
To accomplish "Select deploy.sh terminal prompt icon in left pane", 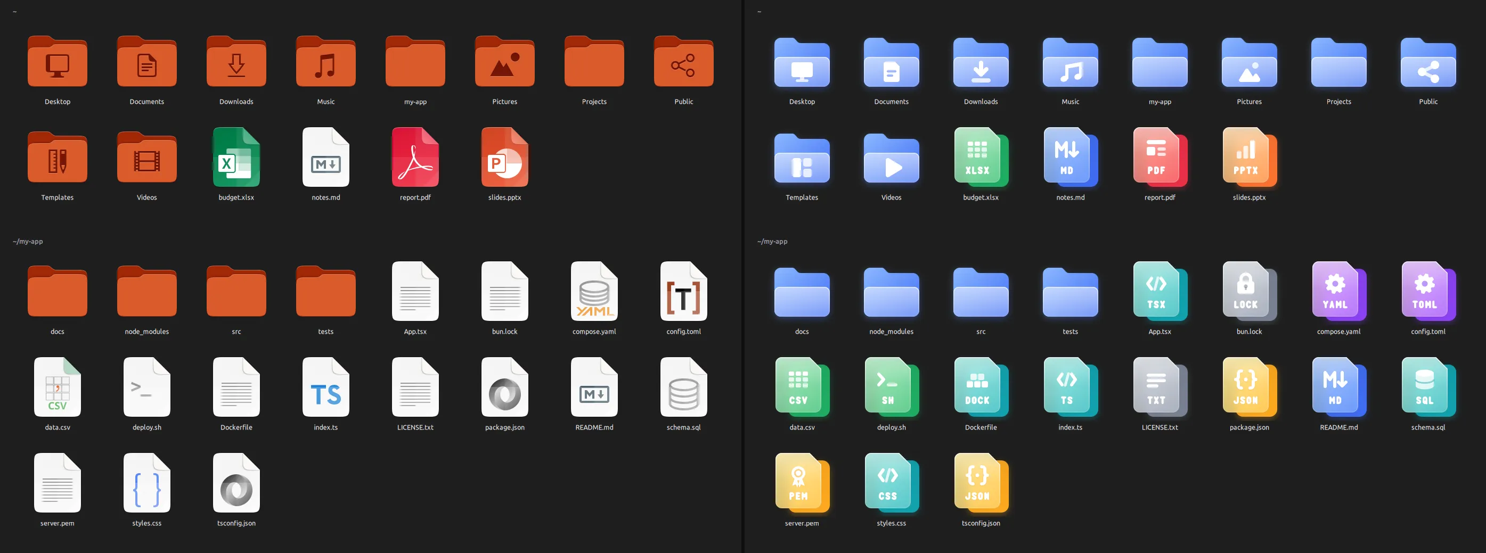I will coord(146,387).
